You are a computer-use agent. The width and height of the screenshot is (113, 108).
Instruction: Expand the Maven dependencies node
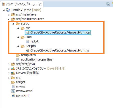pos(8,73)
